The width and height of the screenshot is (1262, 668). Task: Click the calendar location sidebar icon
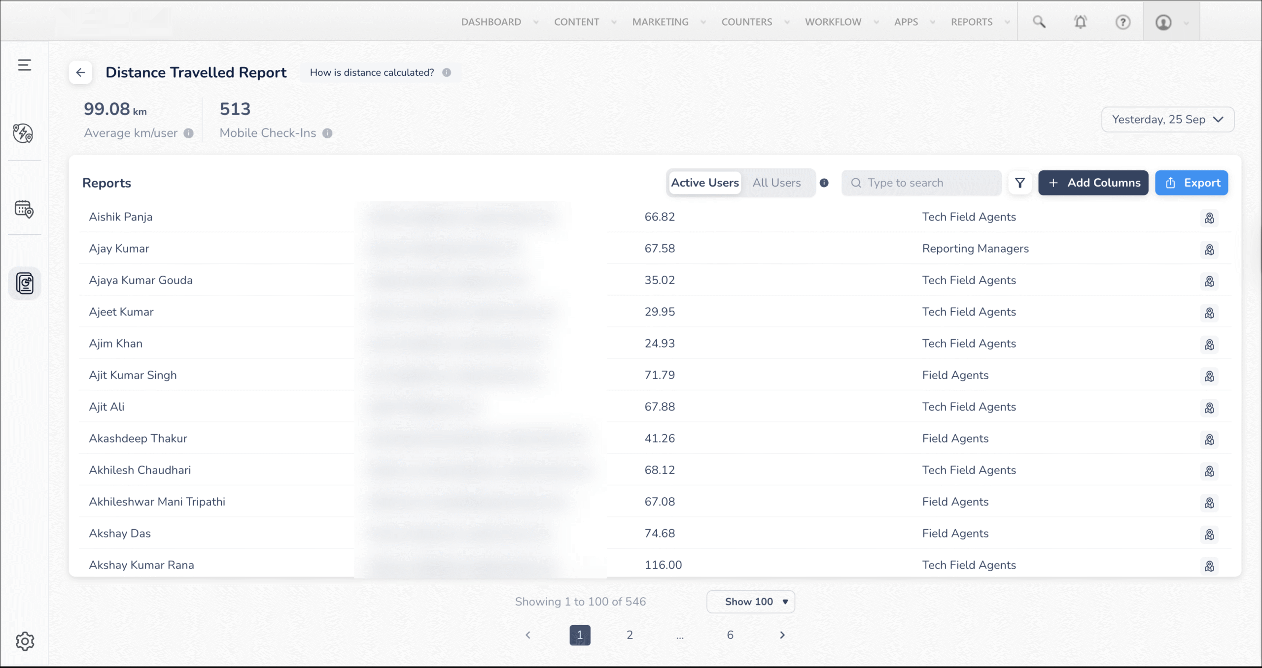(x=24, y=209)
